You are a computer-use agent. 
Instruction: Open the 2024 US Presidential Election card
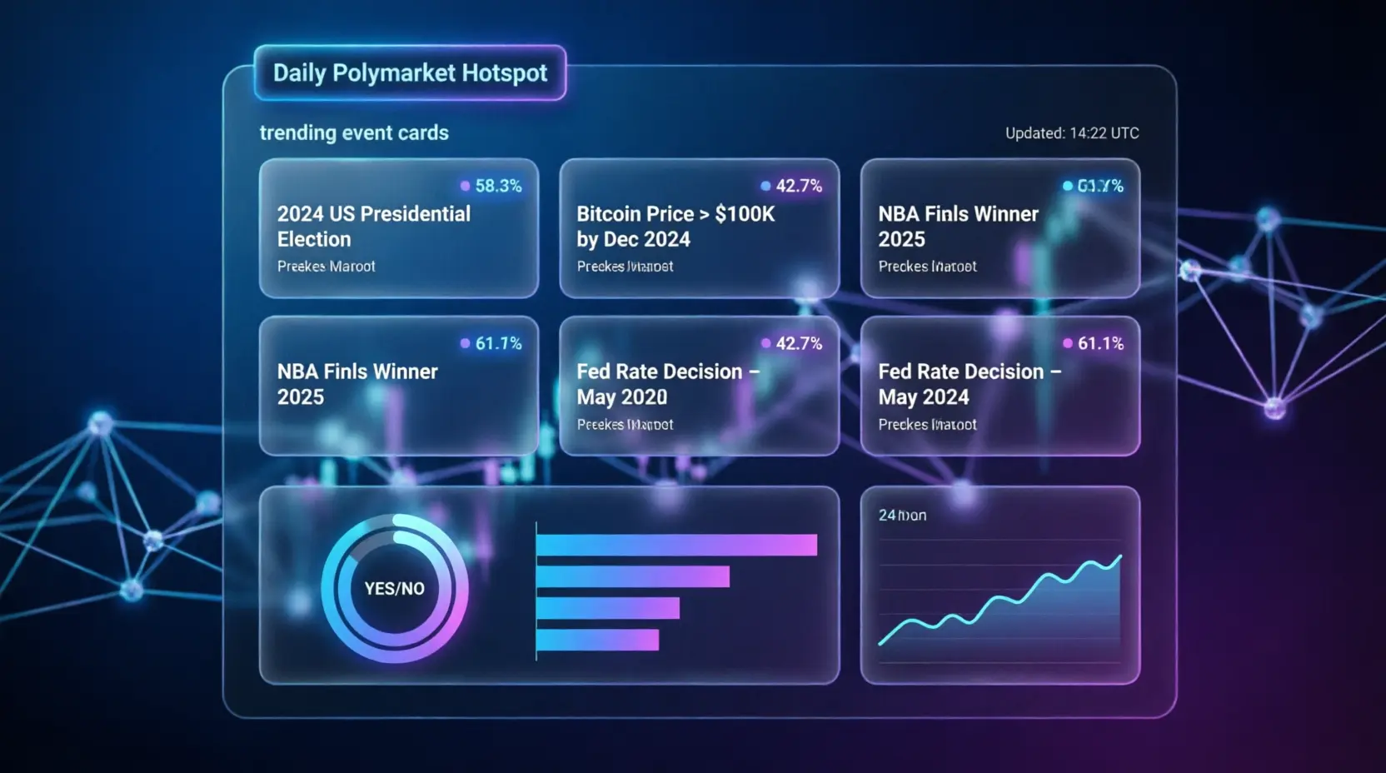click(399, 228)
